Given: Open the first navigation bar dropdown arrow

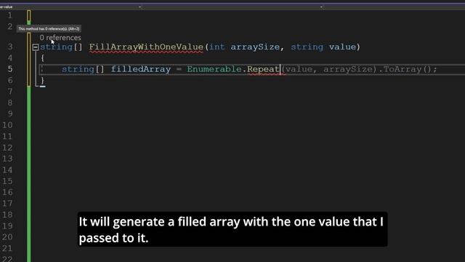Looking at the screenshot, I should tap(139, 7).
